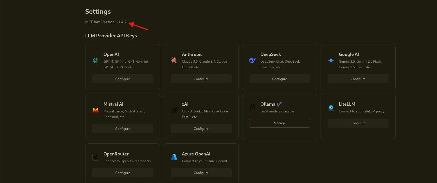Screen dimensions: 437x183
Task: Configure the OpenAI API key
Action: point(123,79)
